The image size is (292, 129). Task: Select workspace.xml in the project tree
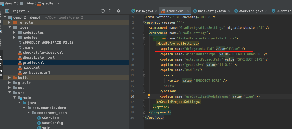tap(36, 73)
